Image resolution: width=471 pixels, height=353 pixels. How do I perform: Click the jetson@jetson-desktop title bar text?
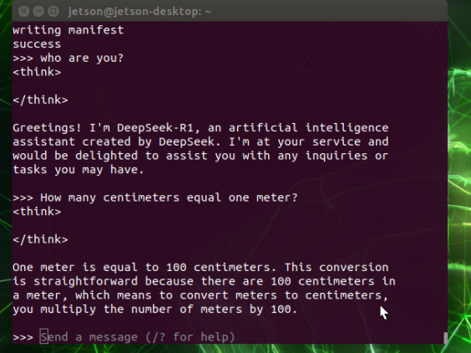(x=139, y=12)
